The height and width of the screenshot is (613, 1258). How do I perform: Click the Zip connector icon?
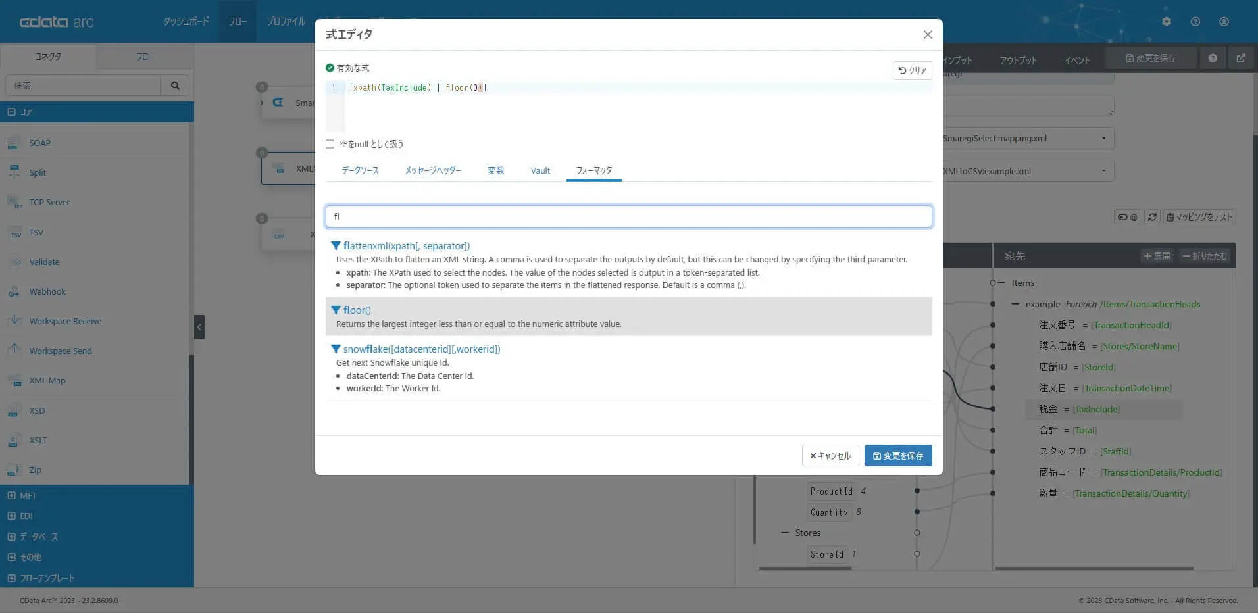(x=14, y=470)
